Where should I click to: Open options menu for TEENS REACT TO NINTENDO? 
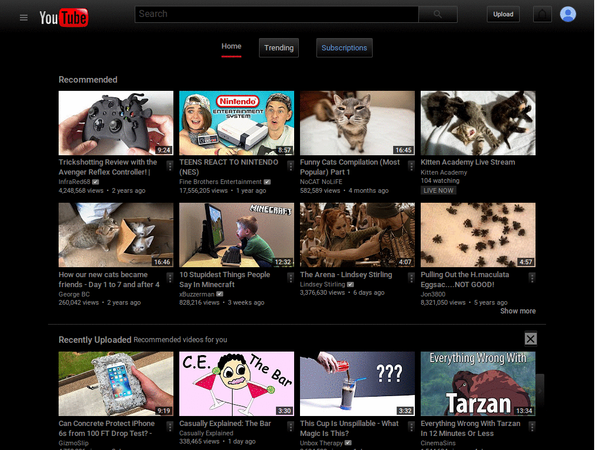[x=291, y=166]
